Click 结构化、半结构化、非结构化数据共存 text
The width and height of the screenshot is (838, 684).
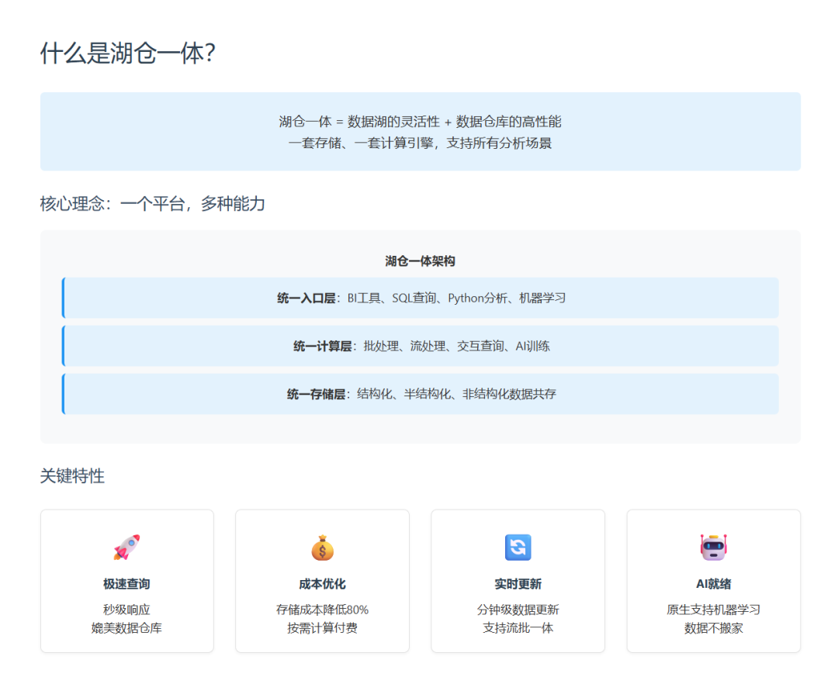pyautogui.click(x=457, y=394)
